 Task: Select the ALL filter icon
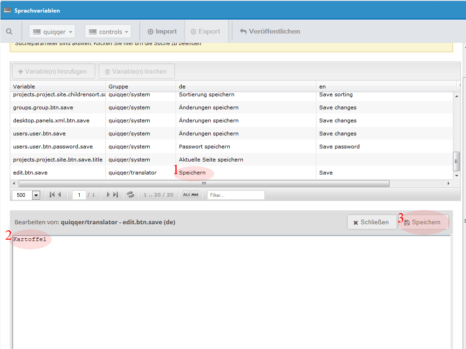(x=186, y=195)
